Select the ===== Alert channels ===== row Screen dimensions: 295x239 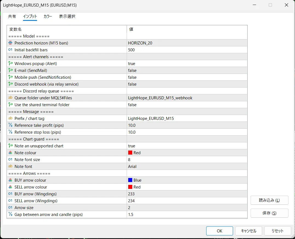(127, 57)
